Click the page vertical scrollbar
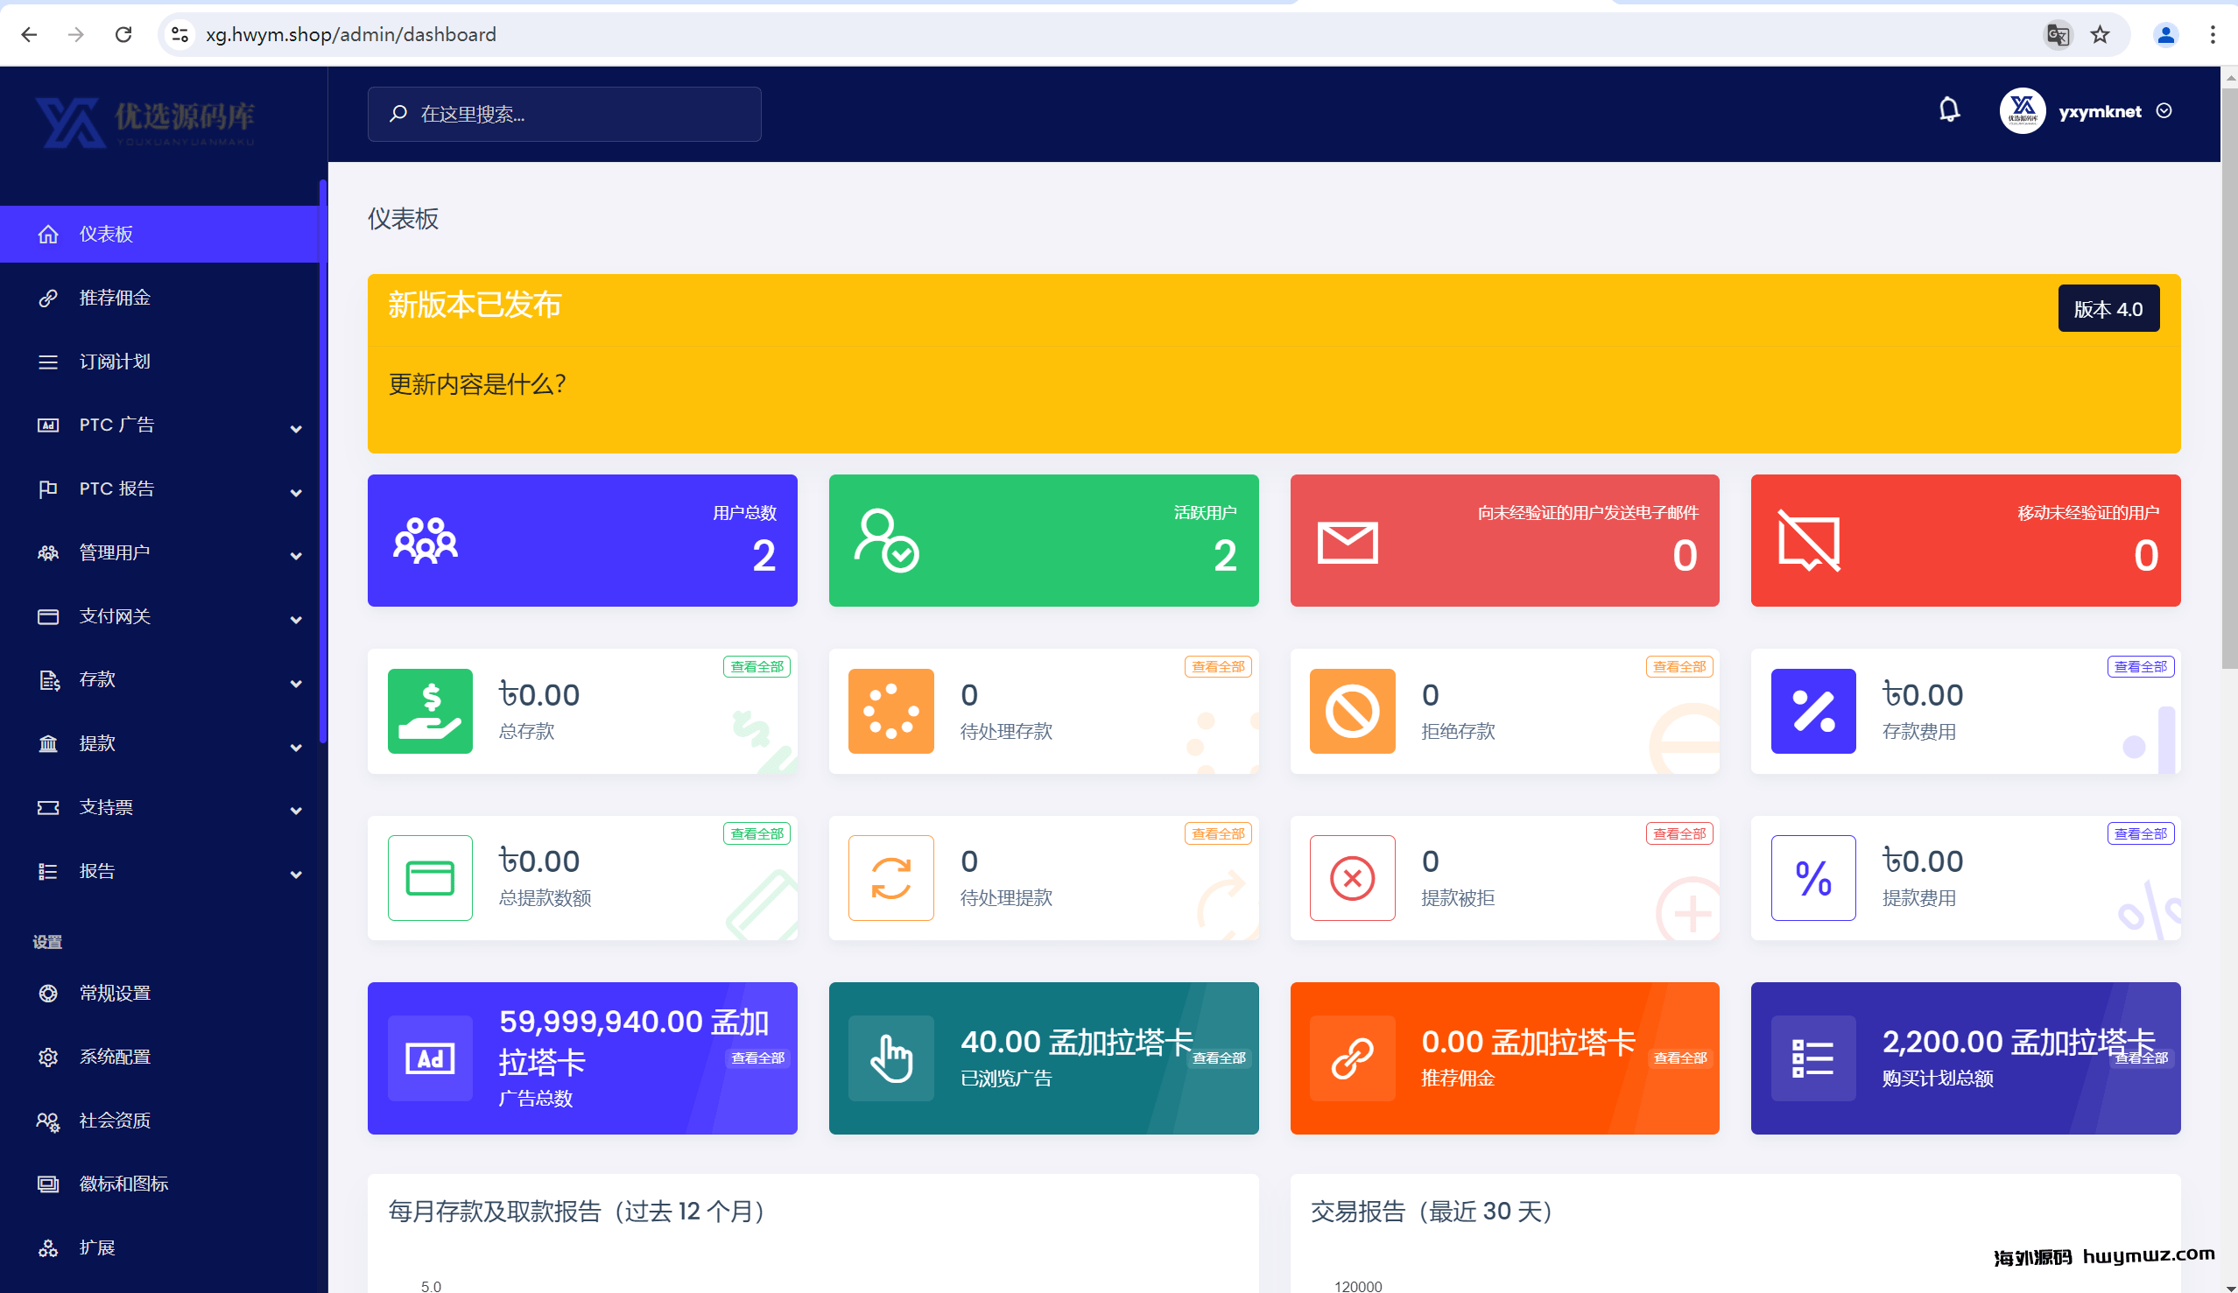2238x1293 pixels. tap(2229, 373)
